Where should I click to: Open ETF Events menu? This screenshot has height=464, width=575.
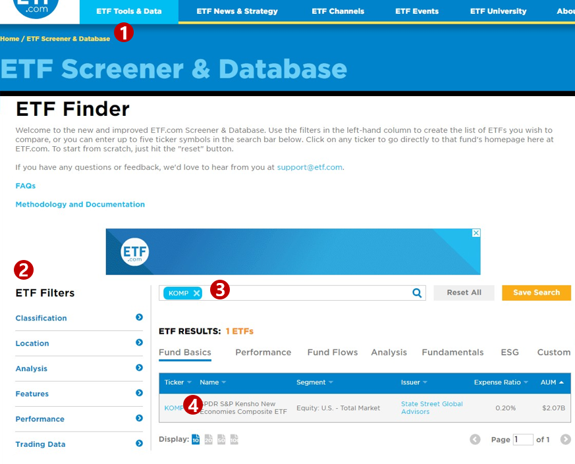point(416,11)
